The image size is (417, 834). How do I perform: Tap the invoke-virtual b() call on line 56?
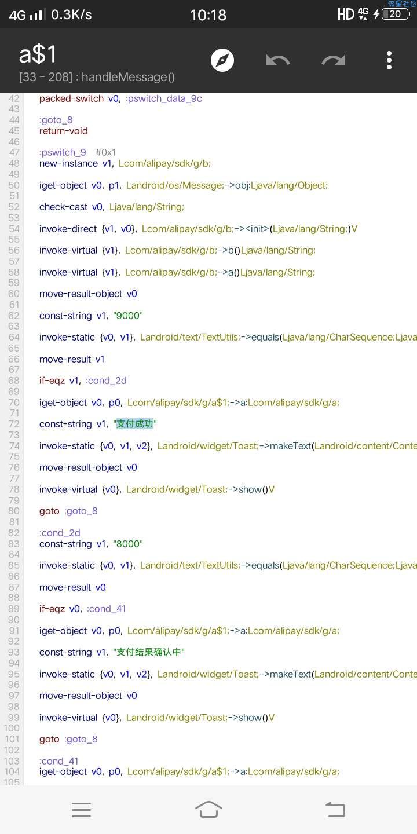(177, 250)
